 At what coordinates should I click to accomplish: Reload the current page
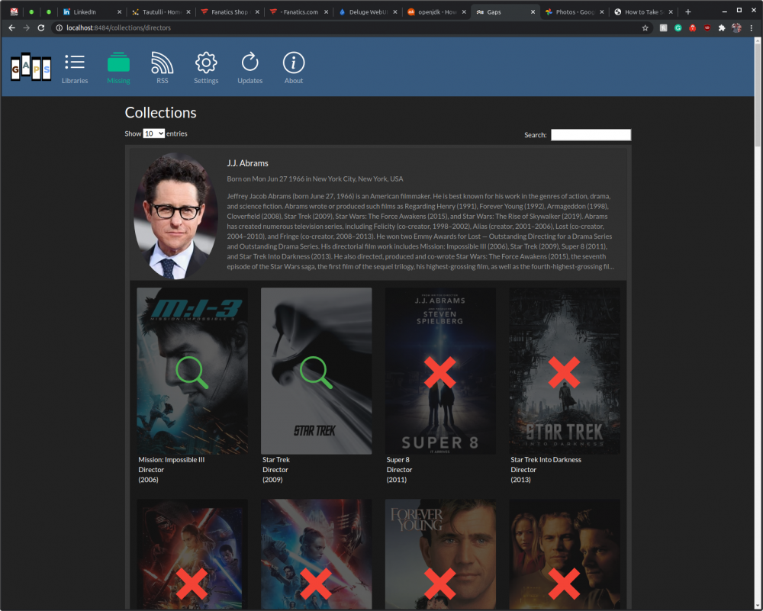41,27
